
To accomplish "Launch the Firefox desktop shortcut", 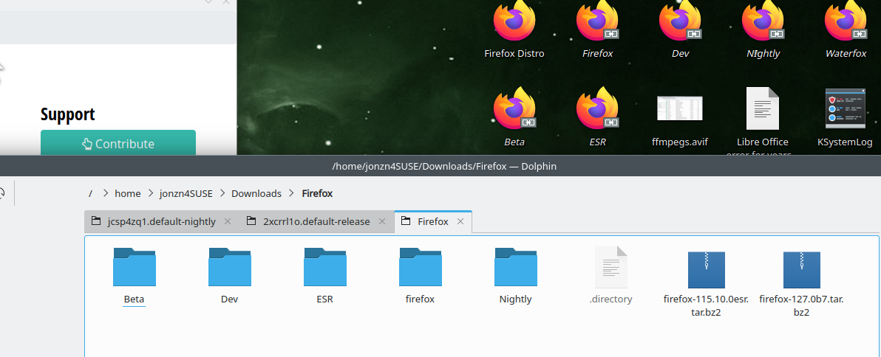I will 597,22.
